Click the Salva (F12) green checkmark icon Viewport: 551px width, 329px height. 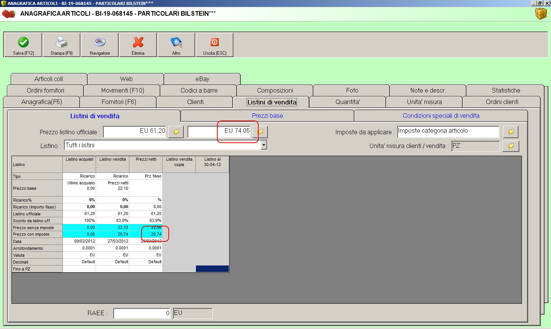[23, 42]
